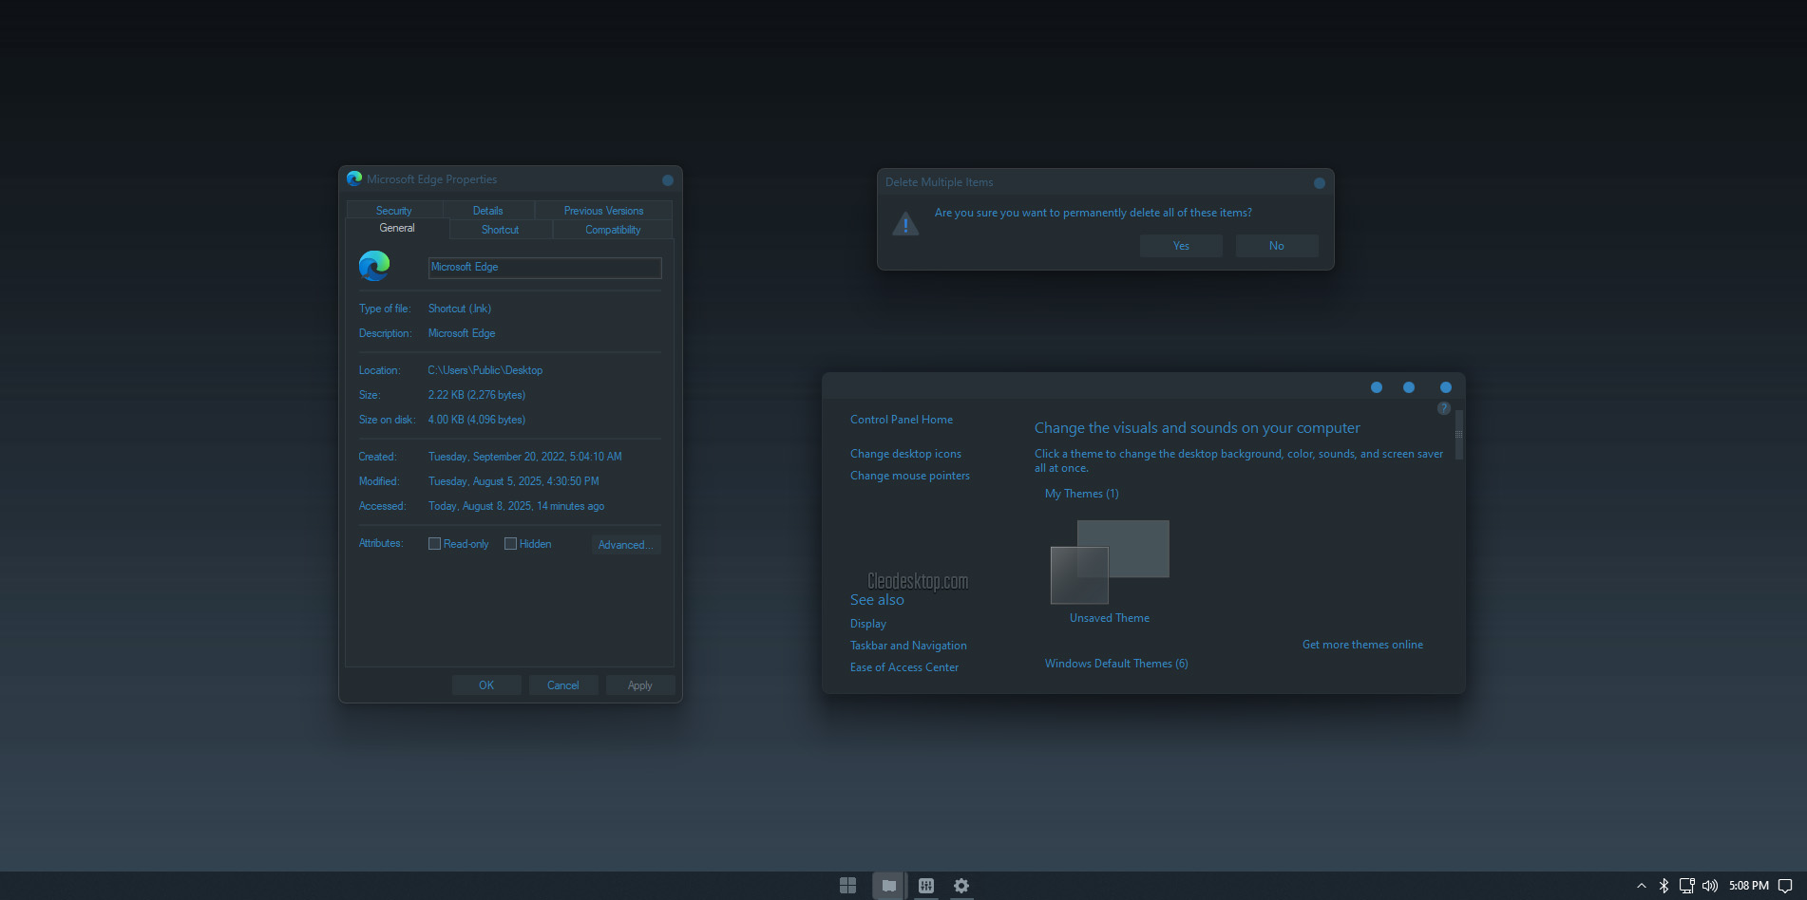
Task: Open Ease of Access Center link
Action: 904,667
